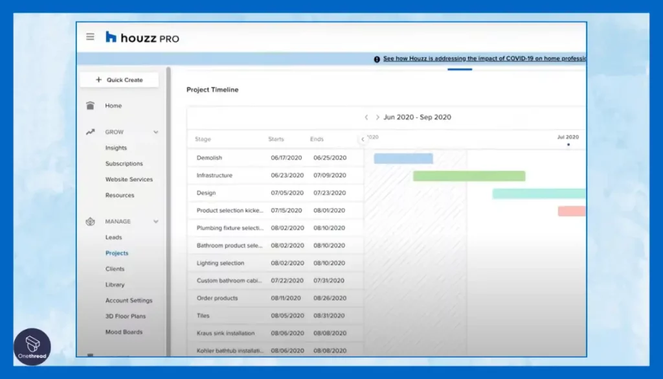Open Account Settings in the sidebar
The height and width of the screenshot is (379, 663).
[129, 301]
